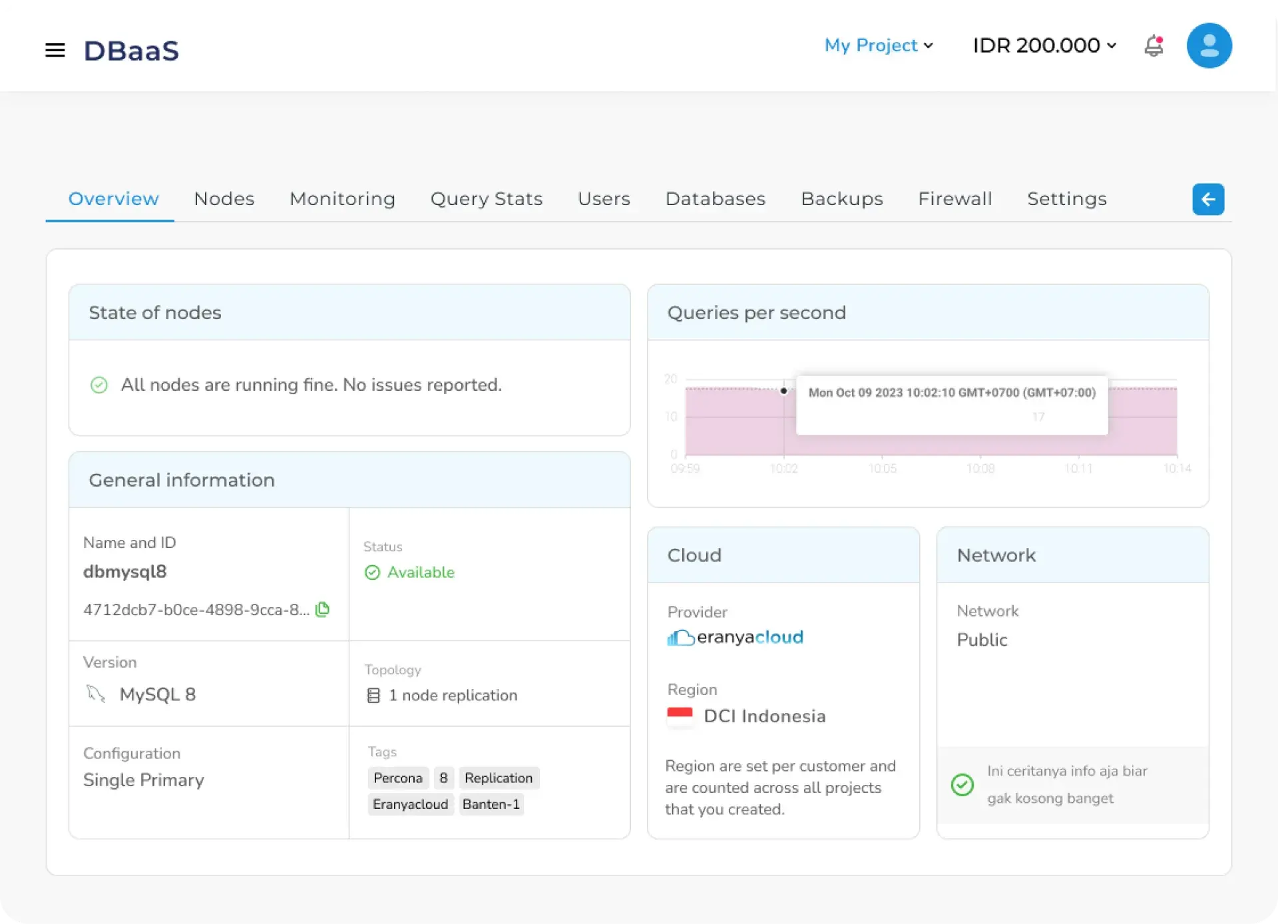
Task: Click the '1 node replication' text
Action: [x=453, y=696]
